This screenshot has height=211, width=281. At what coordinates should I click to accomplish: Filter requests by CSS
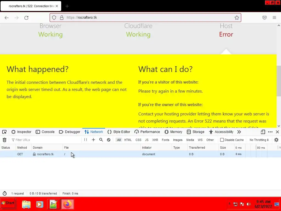(138, 140)
